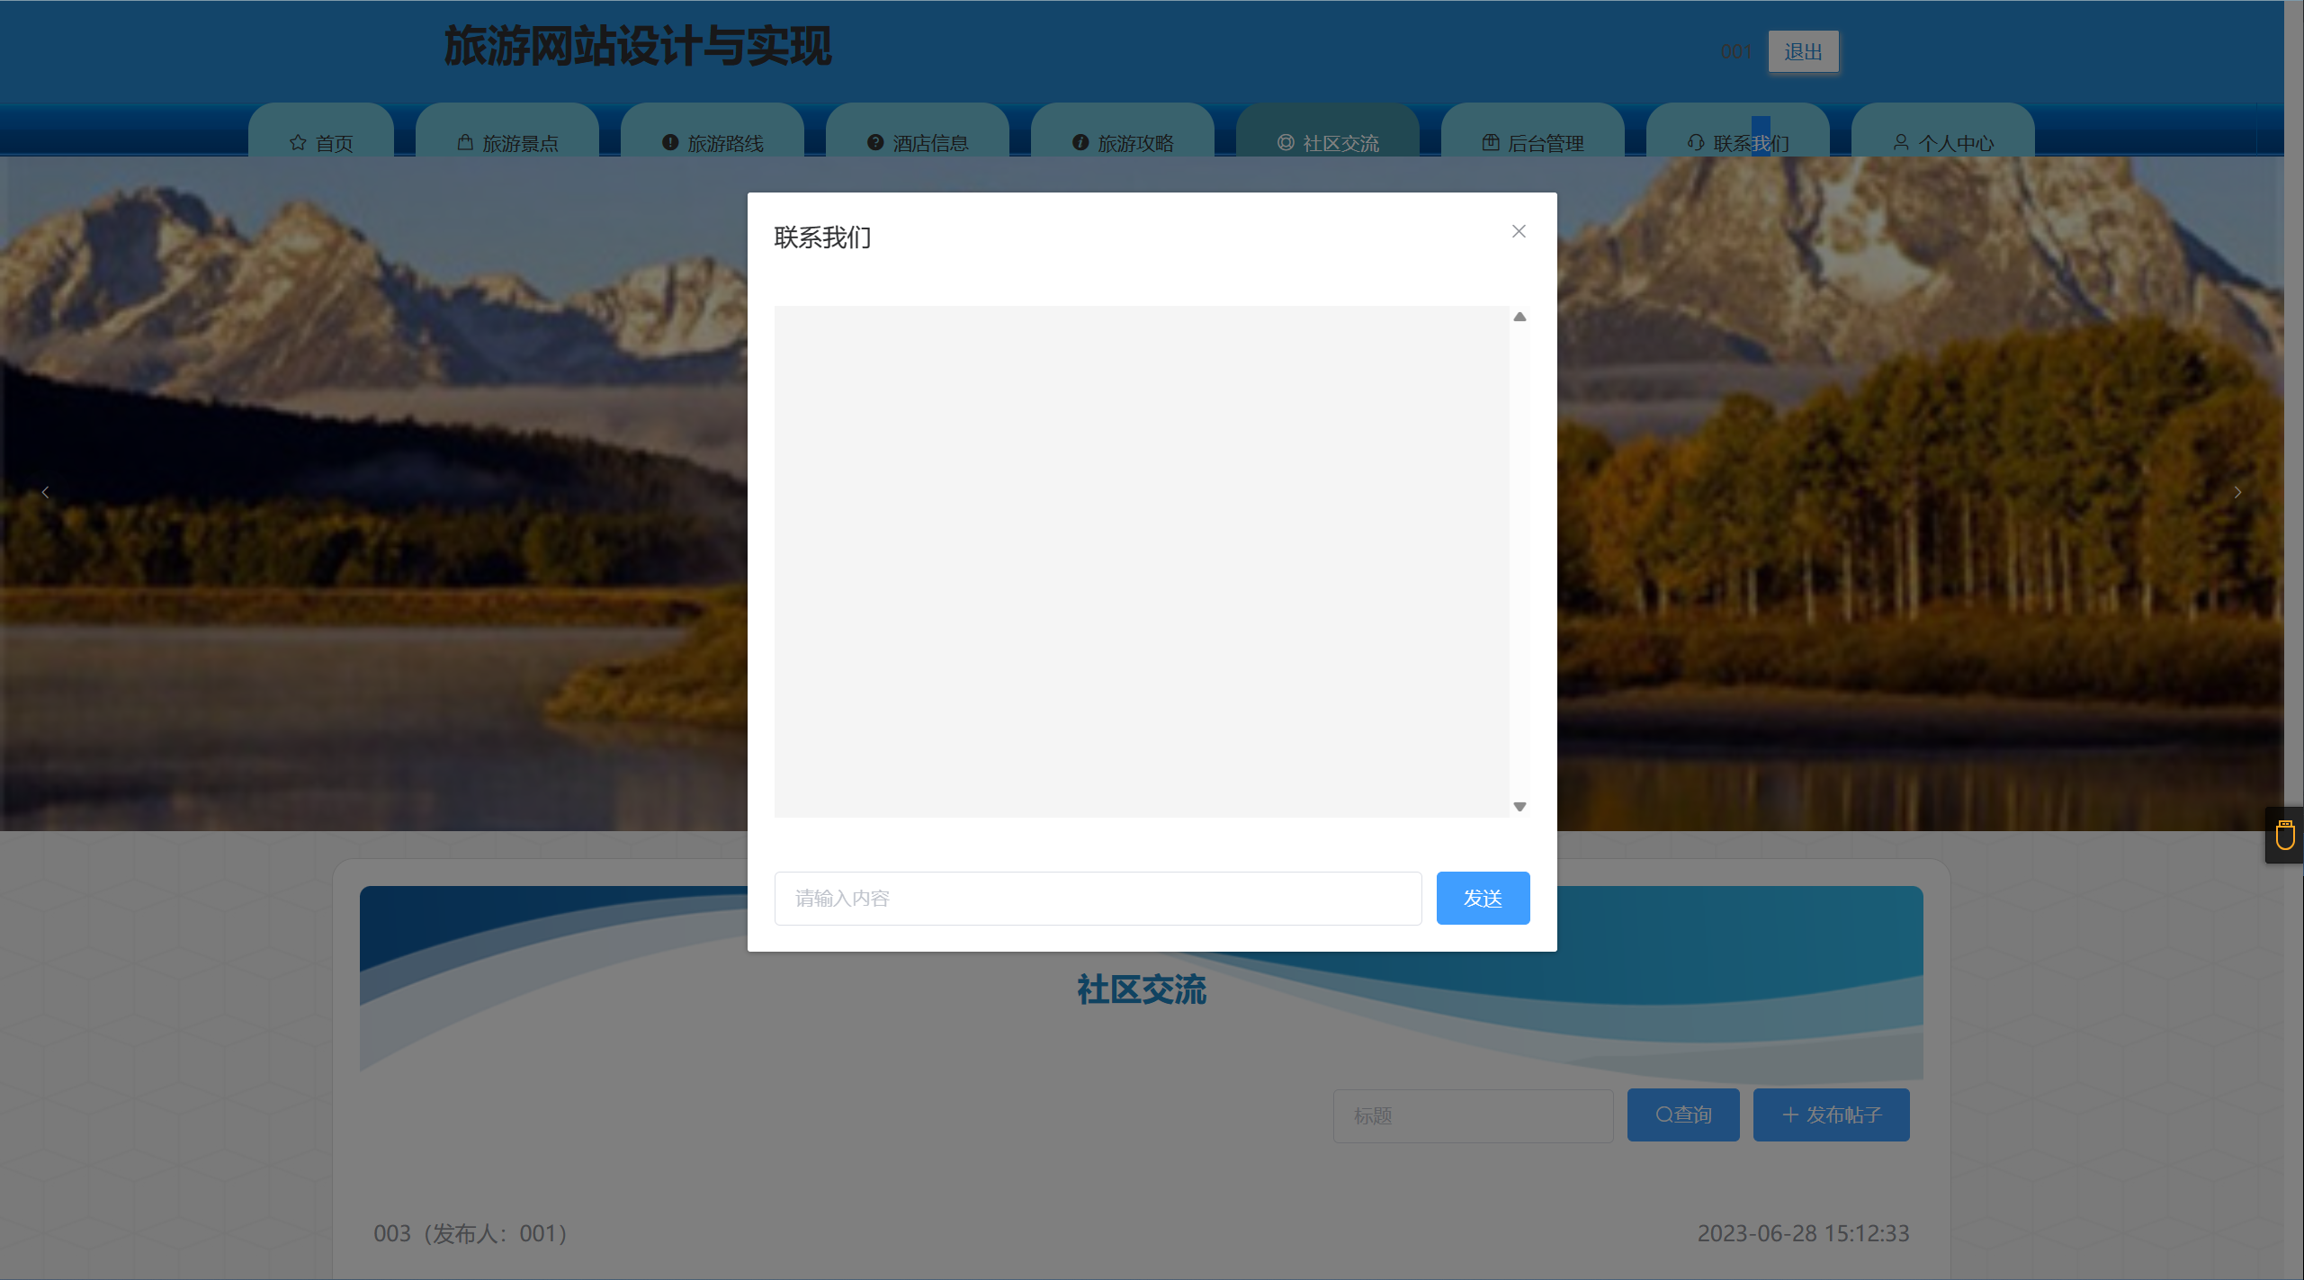Click chat area scroll down arrow
Viewport: 2304px width, 1280px height.
point(1520,807)
